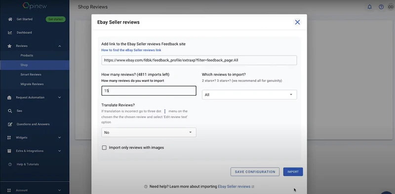Image resolution: width=395 pixels, height=194 pixels.
Task: Click the Reviews star icon
Action: click(x=9, y=46)
